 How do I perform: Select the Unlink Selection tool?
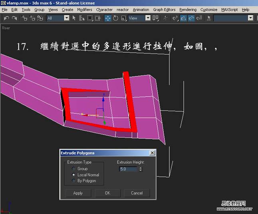pyautogui.click(x=32, y=18)
